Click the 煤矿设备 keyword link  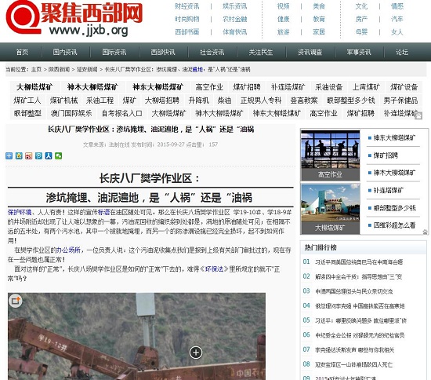(404, 87)
